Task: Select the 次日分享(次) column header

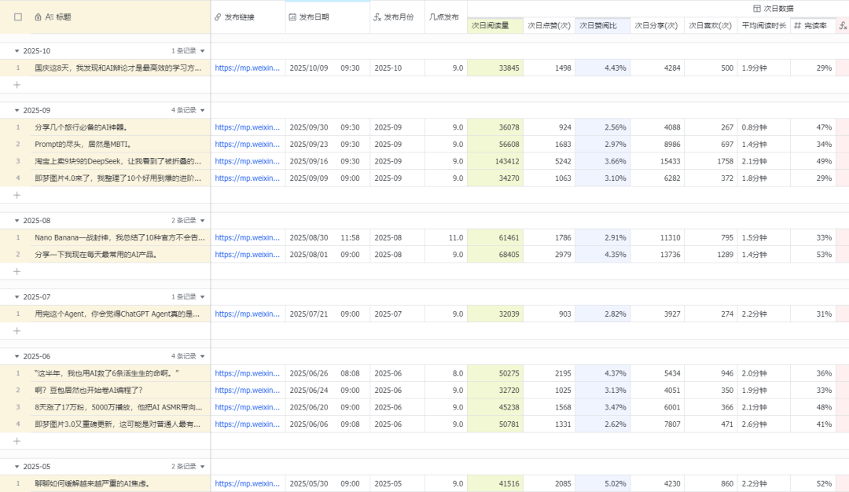Action: (657, 25)
